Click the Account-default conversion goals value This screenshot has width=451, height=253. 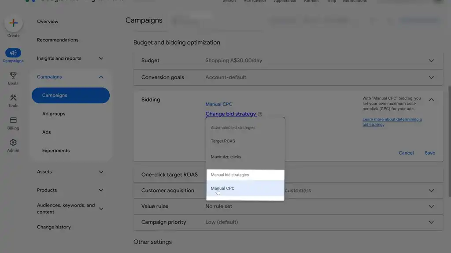[225, 77]
